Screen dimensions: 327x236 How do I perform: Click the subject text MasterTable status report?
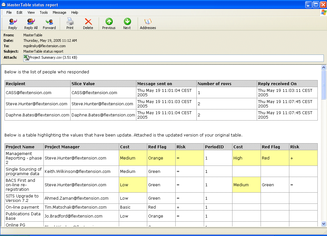(43, 51)
